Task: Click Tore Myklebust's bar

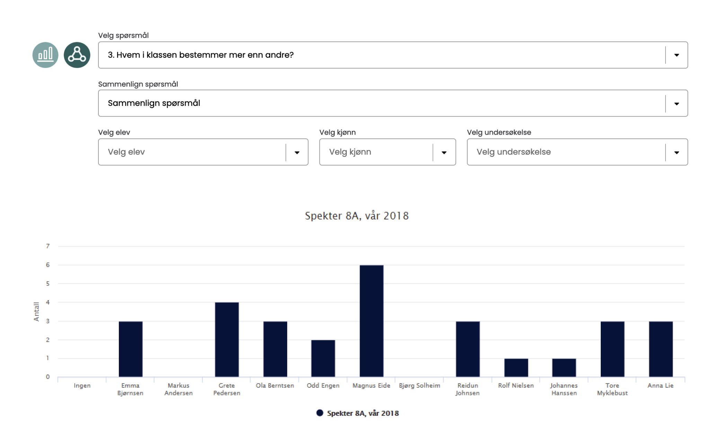Action: point(612,349)
